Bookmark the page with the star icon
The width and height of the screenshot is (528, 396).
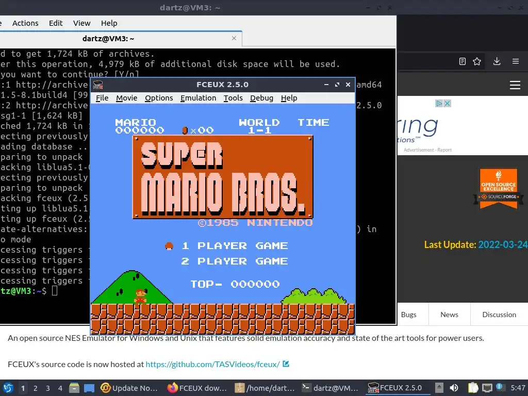tap(477, 61)
